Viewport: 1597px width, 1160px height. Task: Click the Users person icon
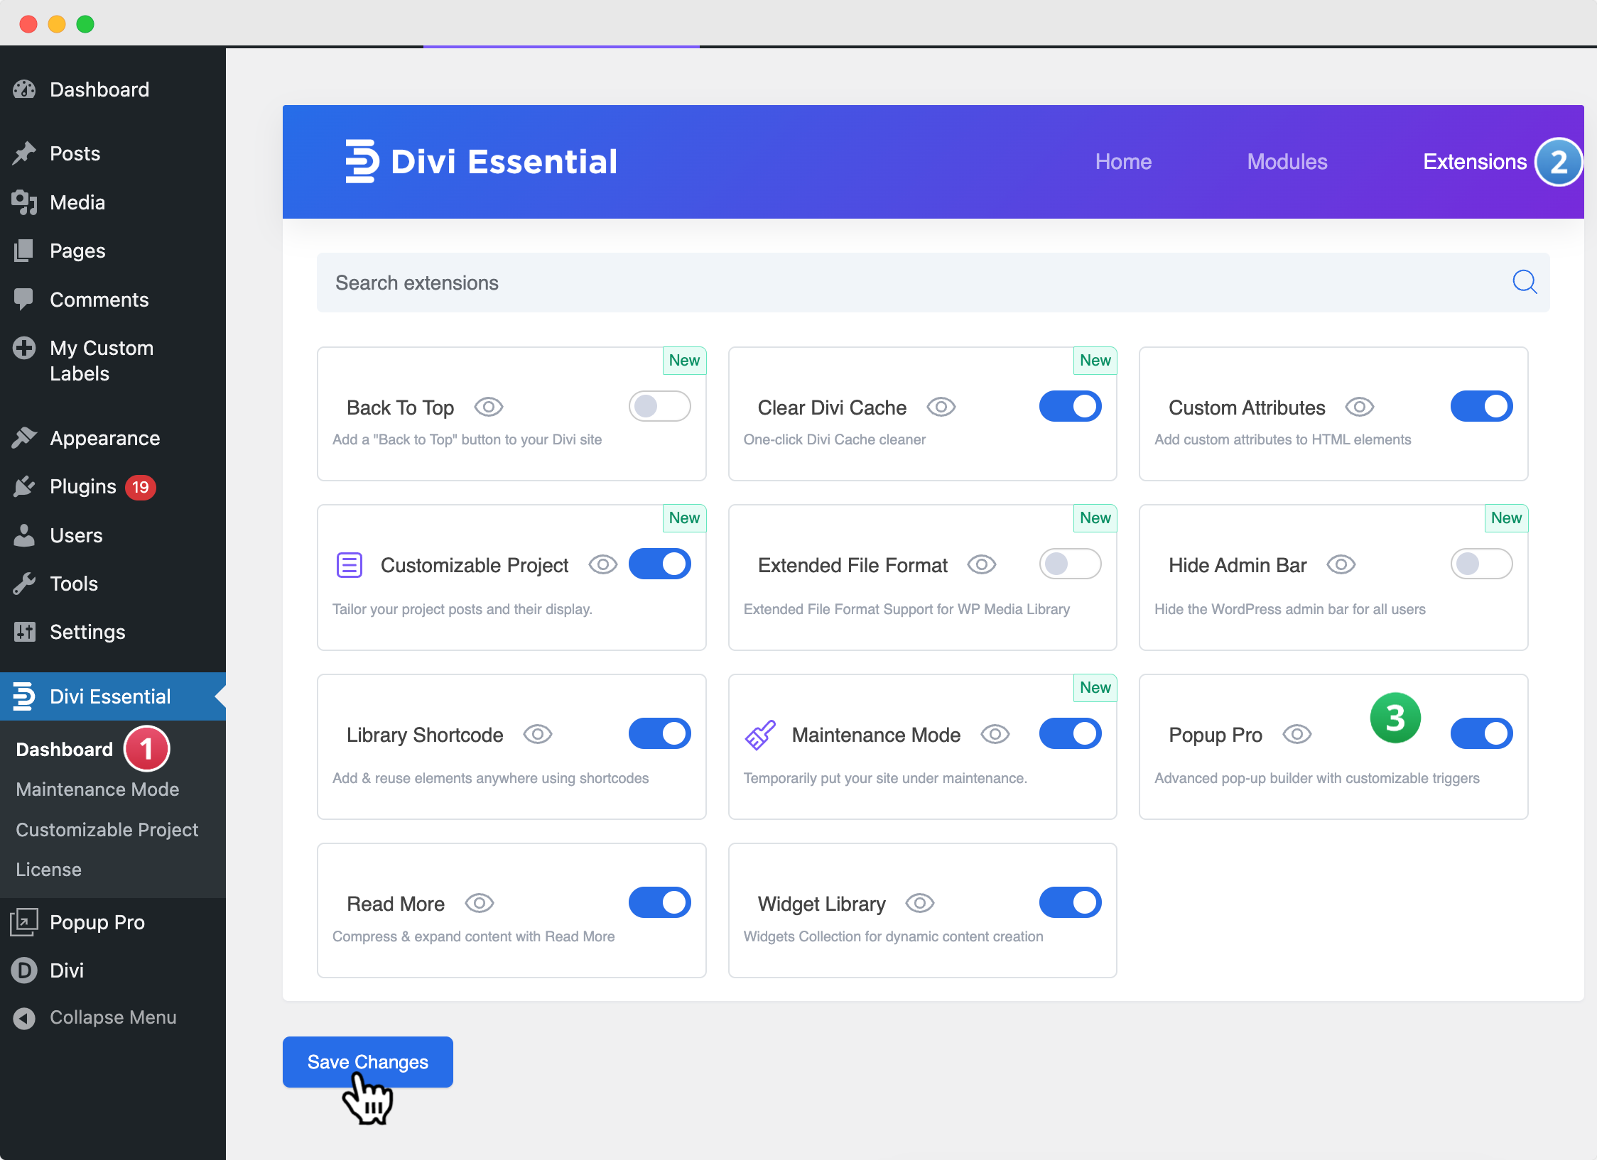point(24,535)
